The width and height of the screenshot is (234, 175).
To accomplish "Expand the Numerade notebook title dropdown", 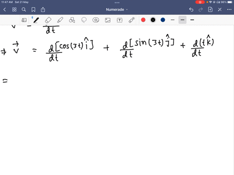I will pos(117,10).
